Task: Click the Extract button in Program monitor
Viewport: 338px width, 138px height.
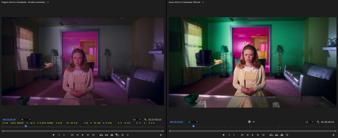Action: coord(106,135)
